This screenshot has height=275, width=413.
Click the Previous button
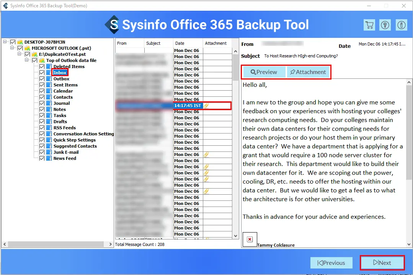331,263
